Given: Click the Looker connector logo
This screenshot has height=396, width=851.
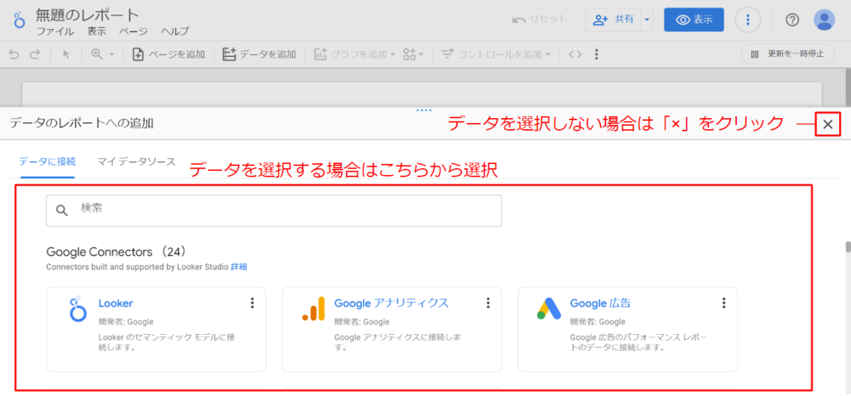Looking at the screenshot, I should 77,309.
